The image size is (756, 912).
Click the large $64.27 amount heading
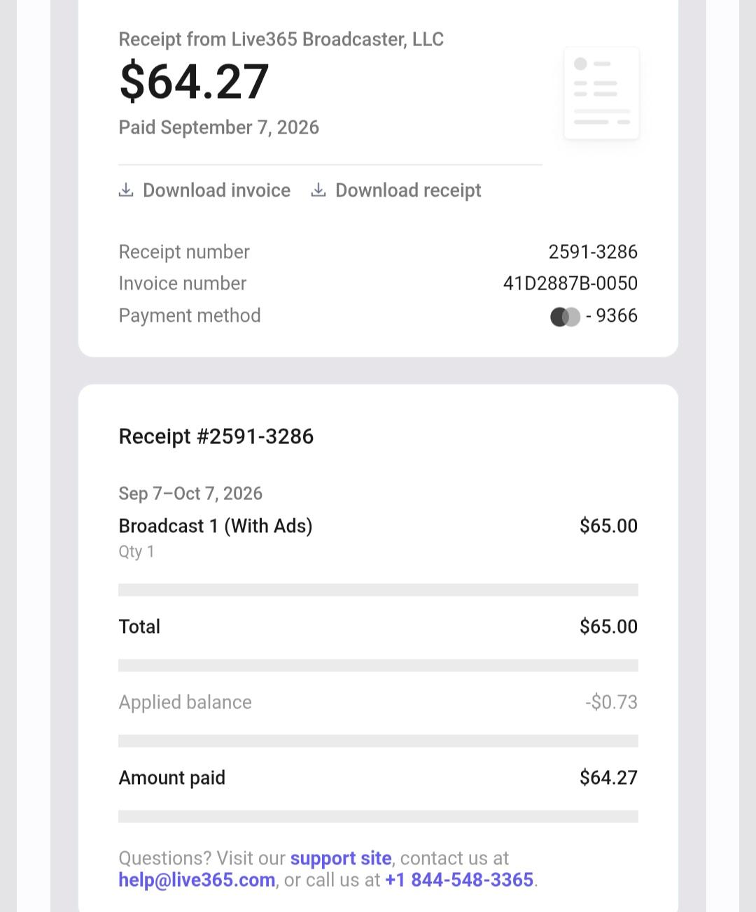click(194, 82)
